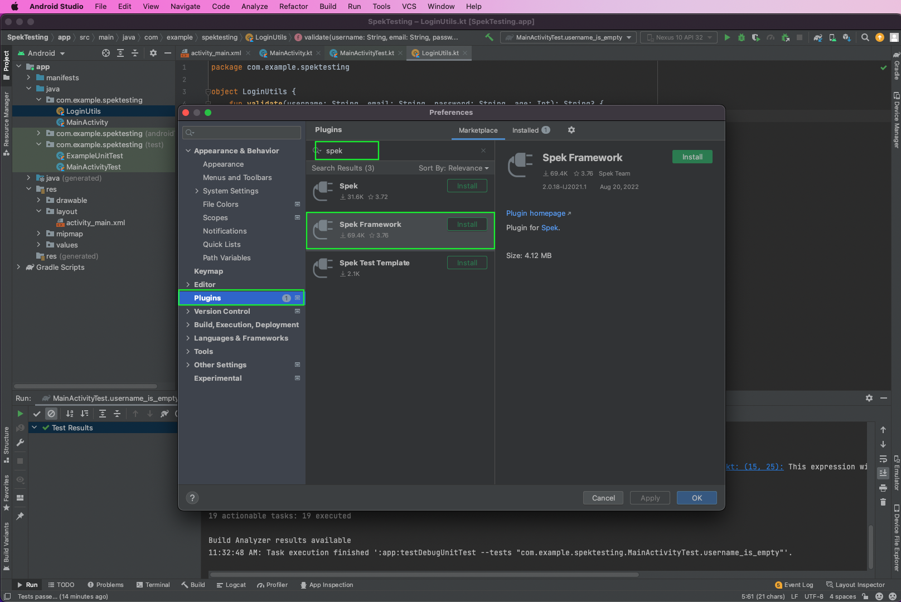Click Run console horizontal scrollbar
Screen dimensions: 901x602
424,574
